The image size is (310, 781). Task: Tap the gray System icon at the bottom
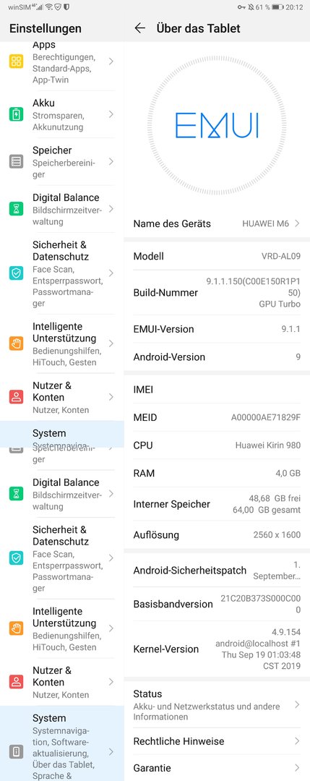coord(17,751)
